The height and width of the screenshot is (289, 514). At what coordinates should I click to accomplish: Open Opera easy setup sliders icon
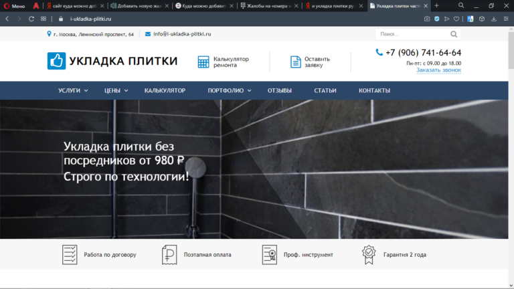point(506,19)
